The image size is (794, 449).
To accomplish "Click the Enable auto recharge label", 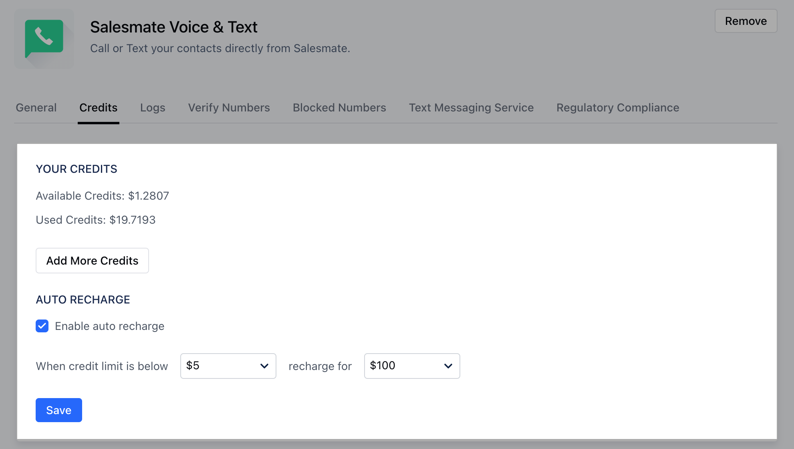I will 109,326.
